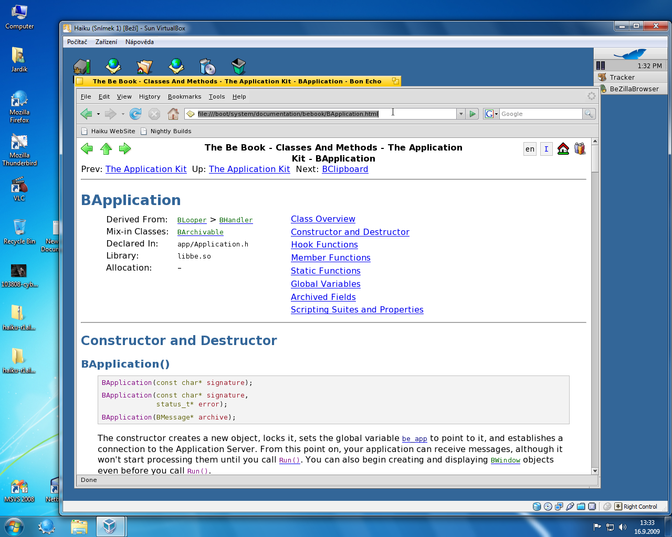The width and height of the screenshot is (672, 537).
Task: Expand the address bar URL history dropdown
Action: click(x=461, y=114)
